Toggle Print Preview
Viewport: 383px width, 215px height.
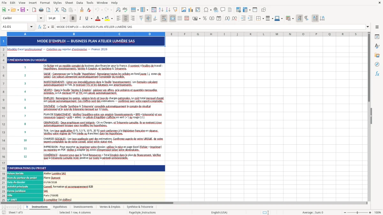coord(48,10)
